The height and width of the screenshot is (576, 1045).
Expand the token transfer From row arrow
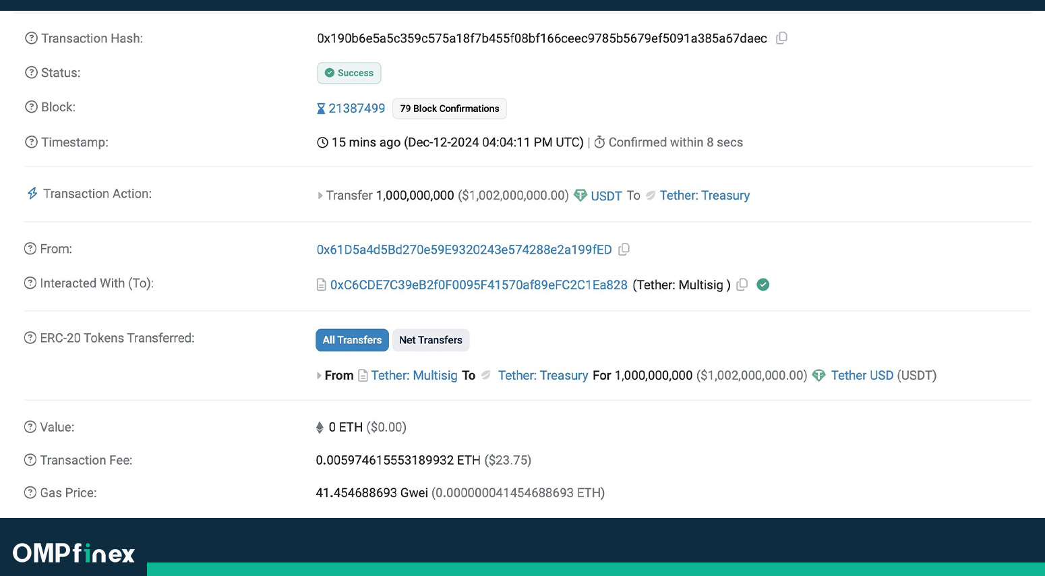(x=319, y=376)
